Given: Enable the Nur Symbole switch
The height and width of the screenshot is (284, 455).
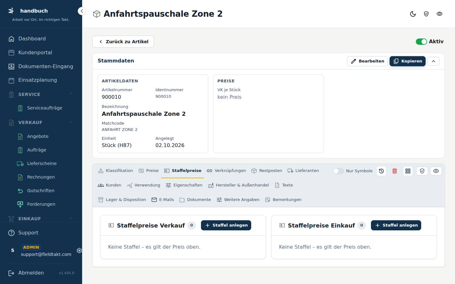Looking at the screenshot, I should (338, 171).
